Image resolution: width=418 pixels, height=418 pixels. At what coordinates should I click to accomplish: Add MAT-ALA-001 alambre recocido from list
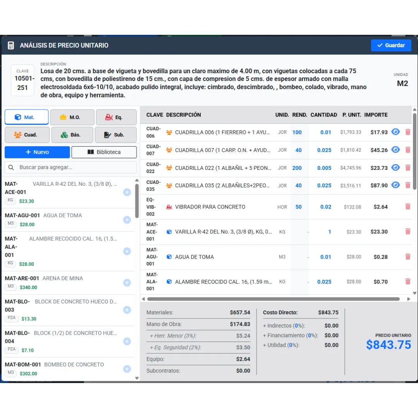(x=127, y=252)
